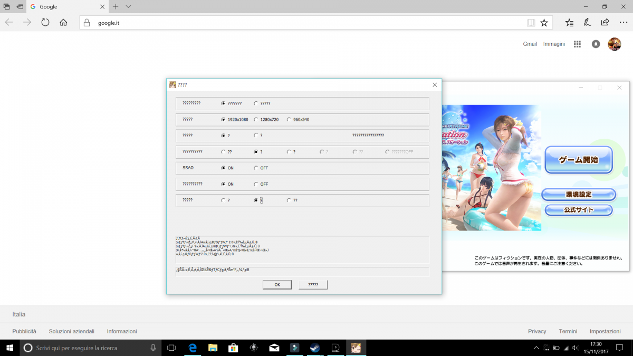Screen dimensions: 633x356
Task: Switch to the Google browser tab
Action: [x=63, y=7]
